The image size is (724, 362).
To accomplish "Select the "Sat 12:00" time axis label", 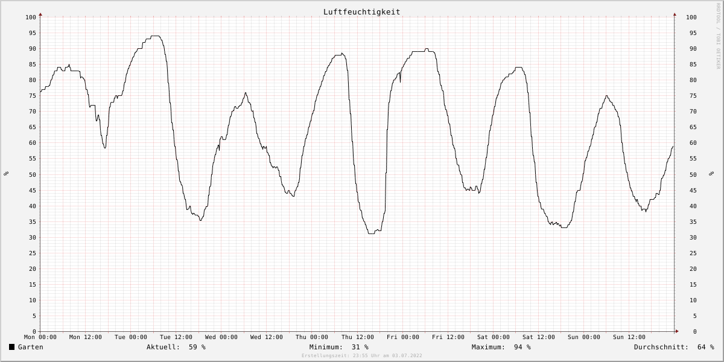I will (539, 337).
